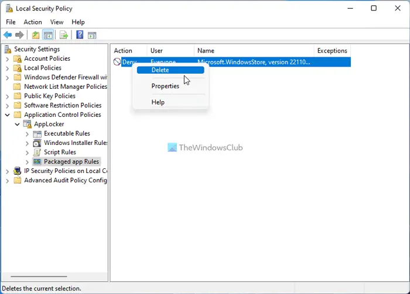410x294 pixels.
Task: Collapse the Application Control Policies node
Action: click(7, 115)
